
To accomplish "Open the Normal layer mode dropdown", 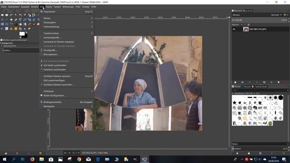I will (x=276, y=15).
